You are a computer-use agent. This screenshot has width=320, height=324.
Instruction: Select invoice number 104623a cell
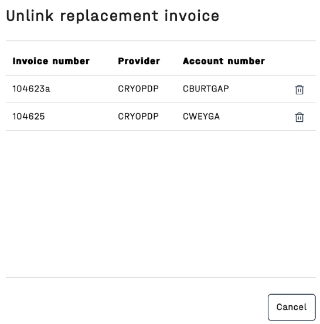click(31, 89)
